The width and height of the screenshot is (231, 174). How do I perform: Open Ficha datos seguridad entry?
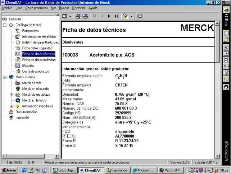point(37,48)
